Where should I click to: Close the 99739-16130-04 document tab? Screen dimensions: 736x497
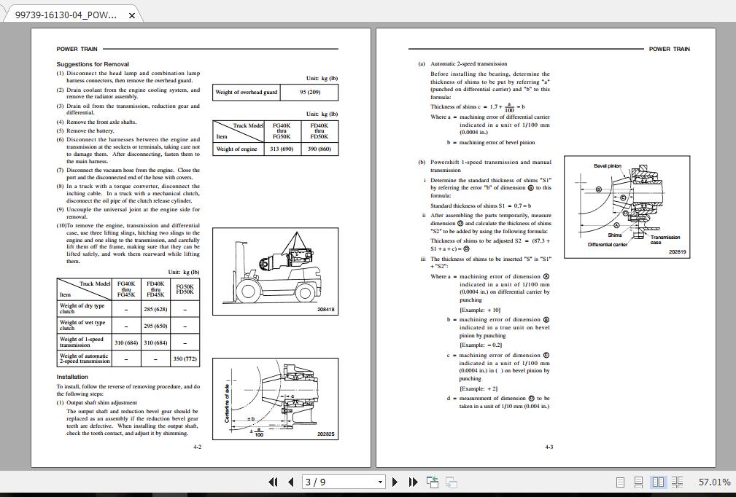point(131,14)
